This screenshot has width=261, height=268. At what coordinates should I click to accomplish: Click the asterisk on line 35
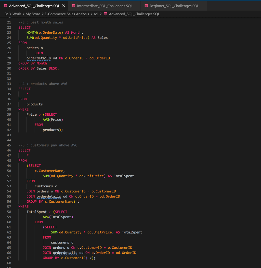coord(28,94)
